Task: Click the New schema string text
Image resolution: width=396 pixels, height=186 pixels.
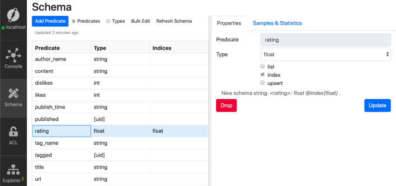Action: coord(281,93)
